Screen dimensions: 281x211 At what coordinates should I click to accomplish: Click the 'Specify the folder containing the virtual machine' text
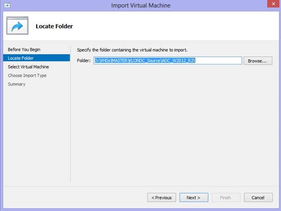coord(132,50)
